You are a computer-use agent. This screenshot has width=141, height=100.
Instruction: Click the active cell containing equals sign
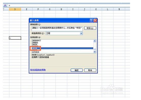coord(15,38)
